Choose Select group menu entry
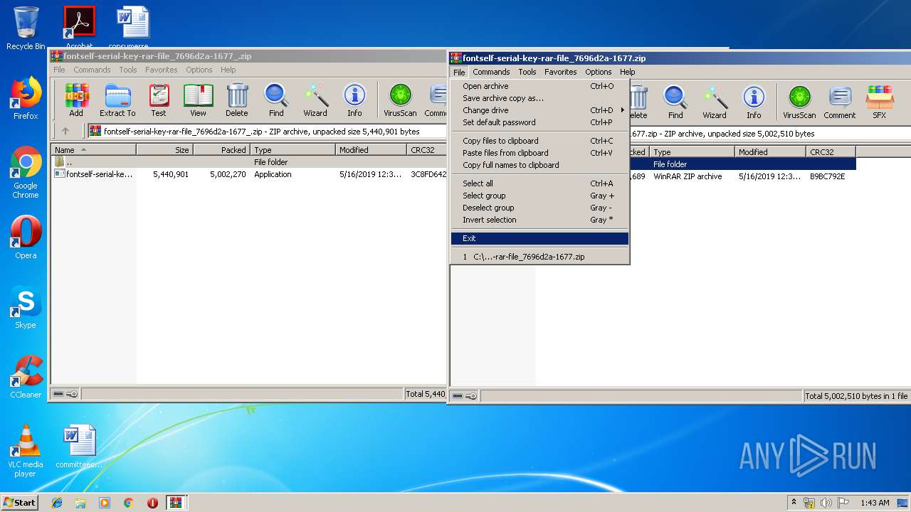This screenshot has height=512, width=911. 540,196
